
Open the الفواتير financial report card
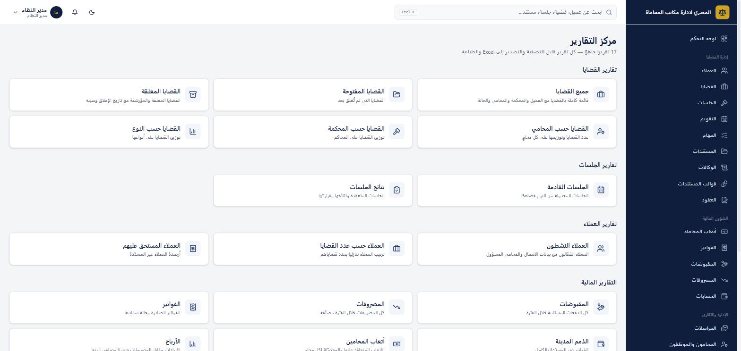[109, 308]
